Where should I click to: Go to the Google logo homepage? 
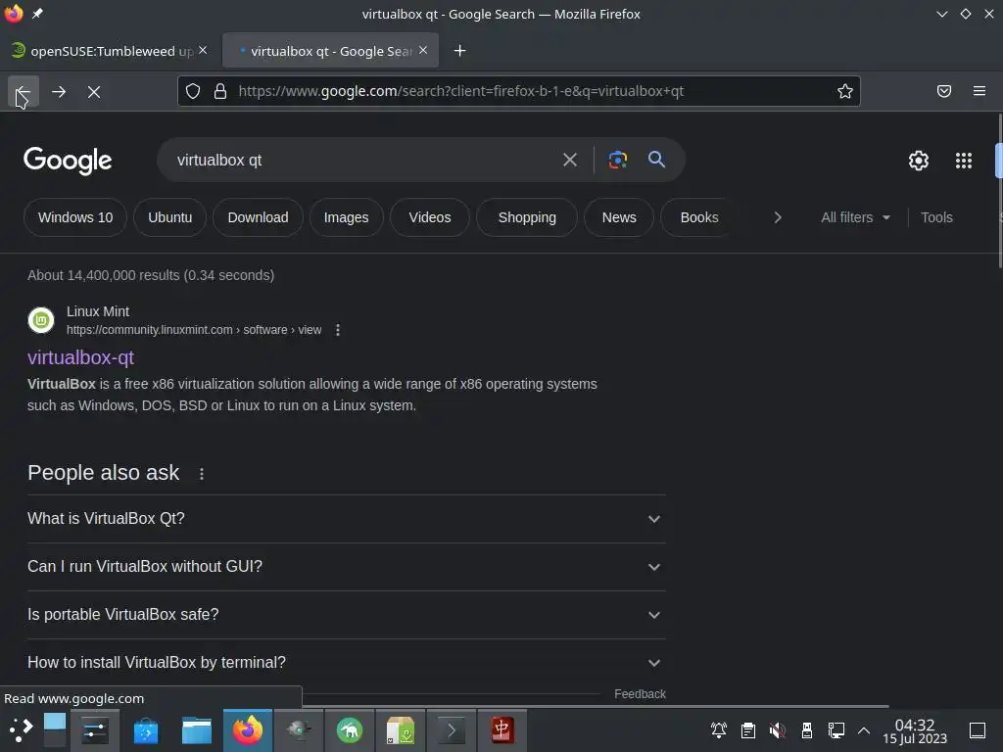68,161
